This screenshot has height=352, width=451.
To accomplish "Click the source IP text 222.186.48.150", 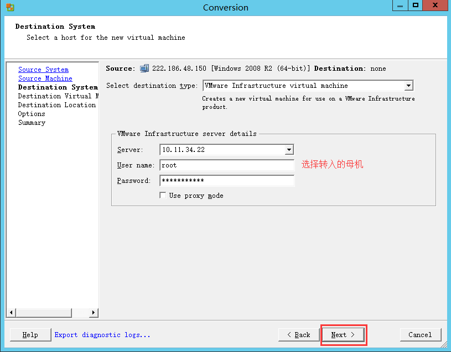I will pyautogui.click(x=179, y=69).
